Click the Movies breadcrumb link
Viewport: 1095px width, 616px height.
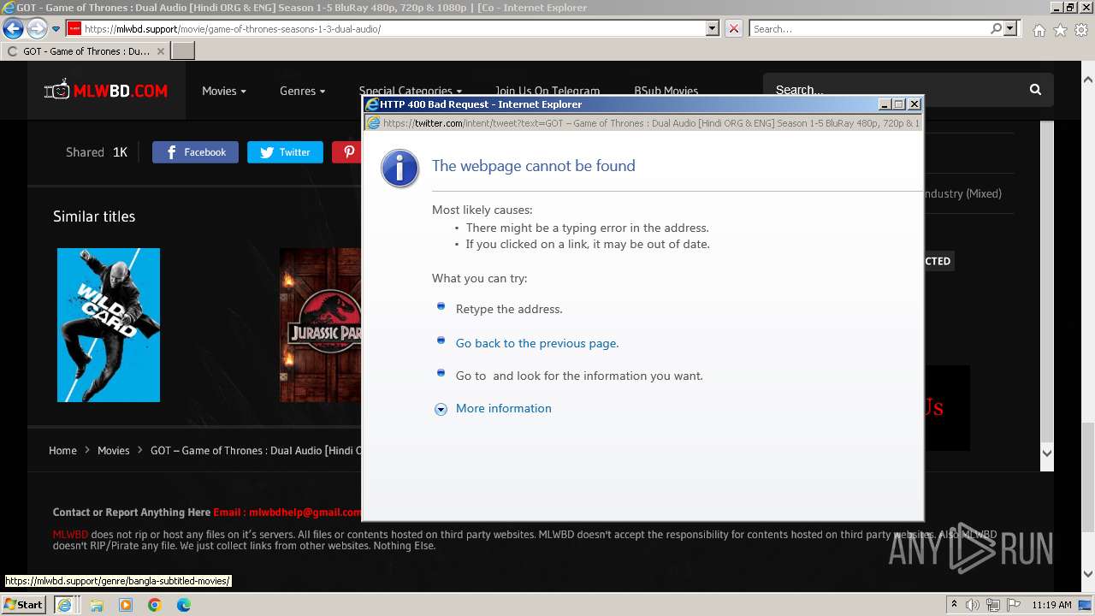click(x=113, y=450)
